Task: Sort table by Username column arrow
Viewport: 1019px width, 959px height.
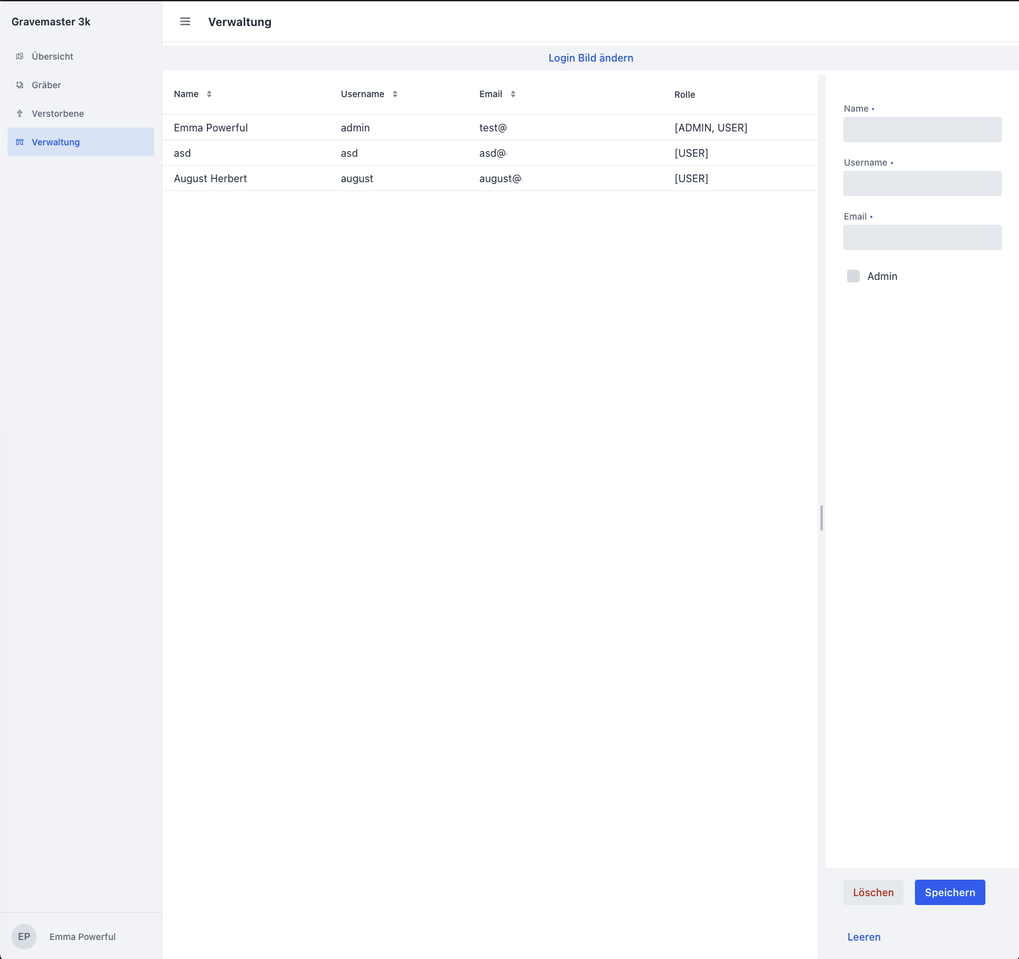Action: click(395, 94)
